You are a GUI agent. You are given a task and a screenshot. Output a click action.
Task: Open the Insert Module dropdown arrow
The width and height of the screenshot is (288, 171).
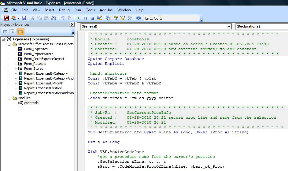pos(18,18)
